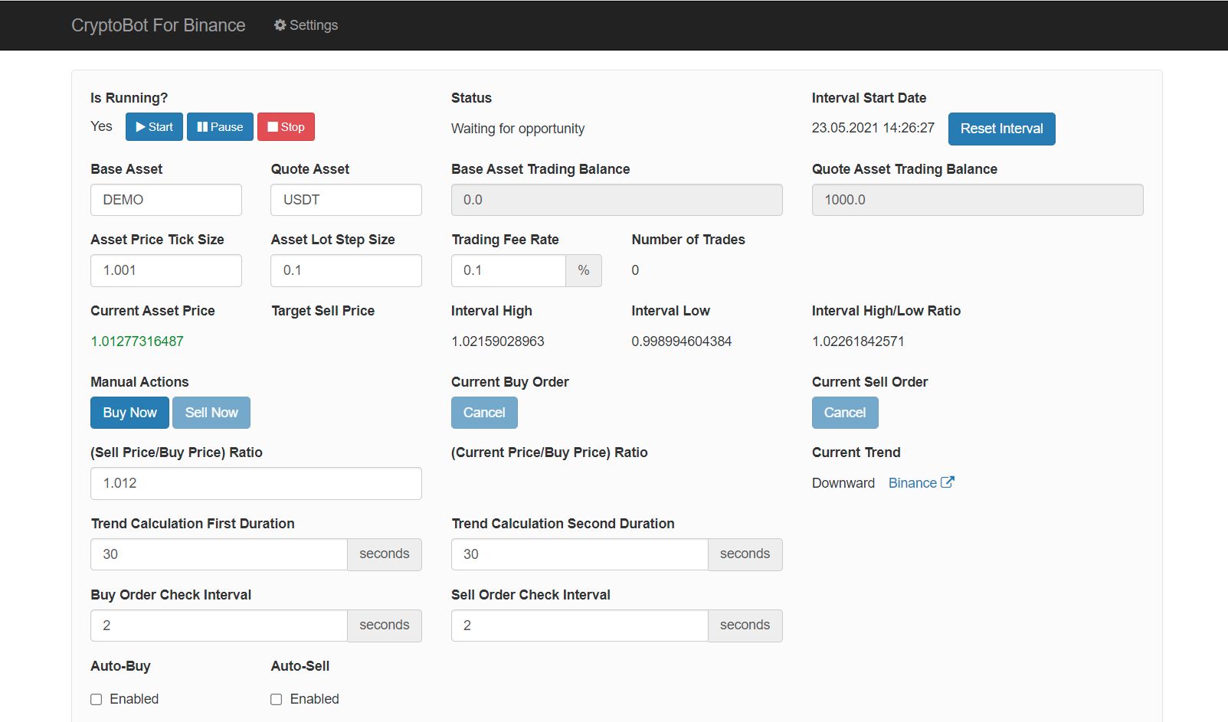The width and height of the screenshot is (1228, 722).
Task: Cancel the current buy order
Action: click(484, 413)
